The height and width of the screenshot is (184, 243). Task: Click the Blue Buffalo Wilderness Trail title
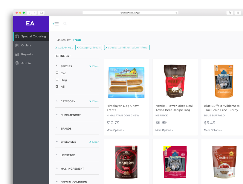(x=222, y=108)
